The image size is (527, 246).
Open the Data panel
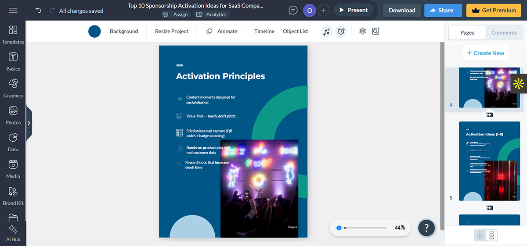[x=13, y=142]
